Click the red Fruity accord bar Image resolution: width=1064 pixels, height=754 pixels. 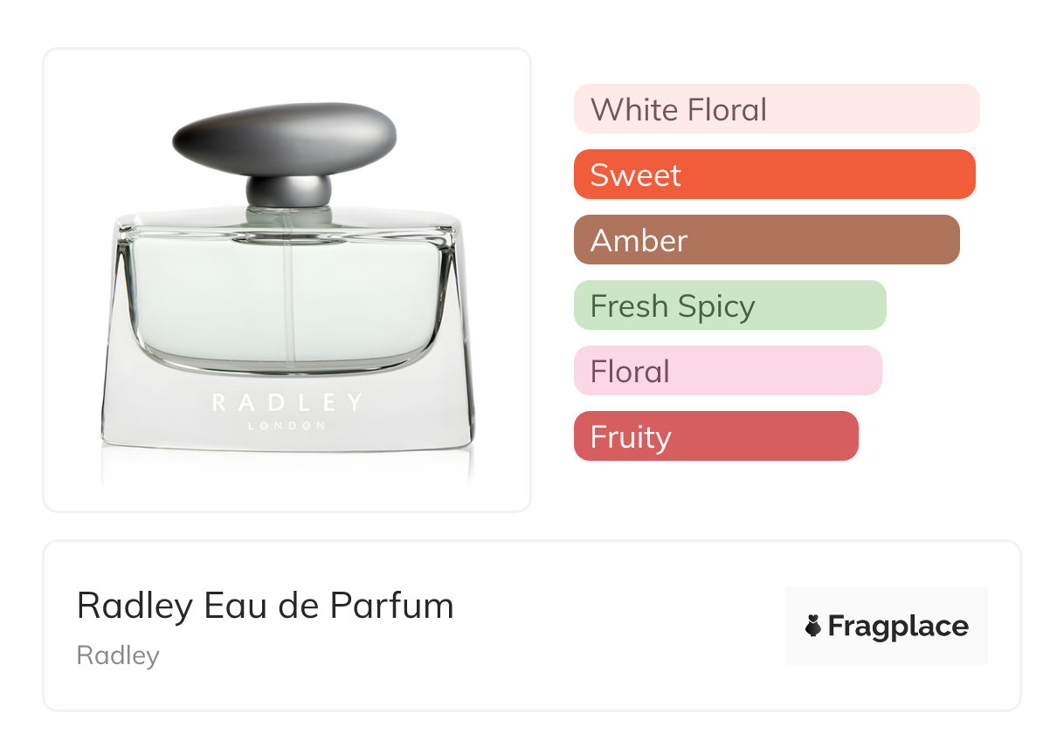coord(715,436)
